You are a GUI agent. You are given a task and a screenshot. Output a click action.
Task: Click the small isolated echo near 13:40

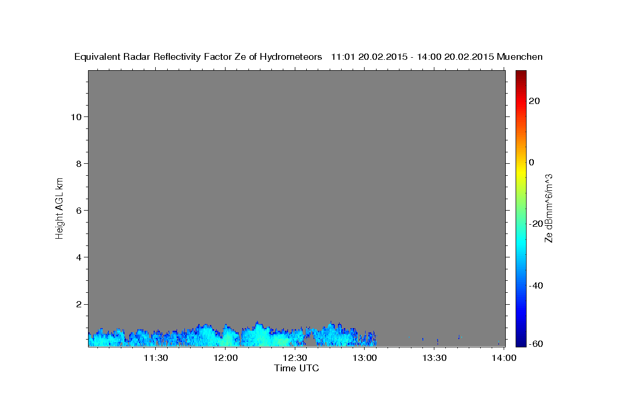tap(459, 337)
